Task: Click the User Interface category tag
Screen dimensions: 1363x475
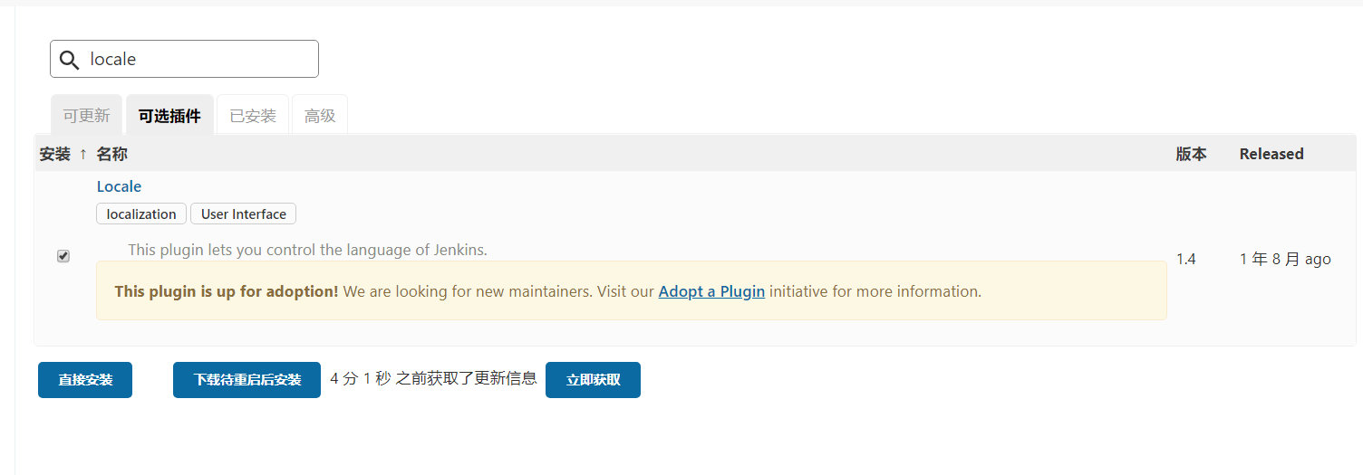Action: click(x=243, y=214)
